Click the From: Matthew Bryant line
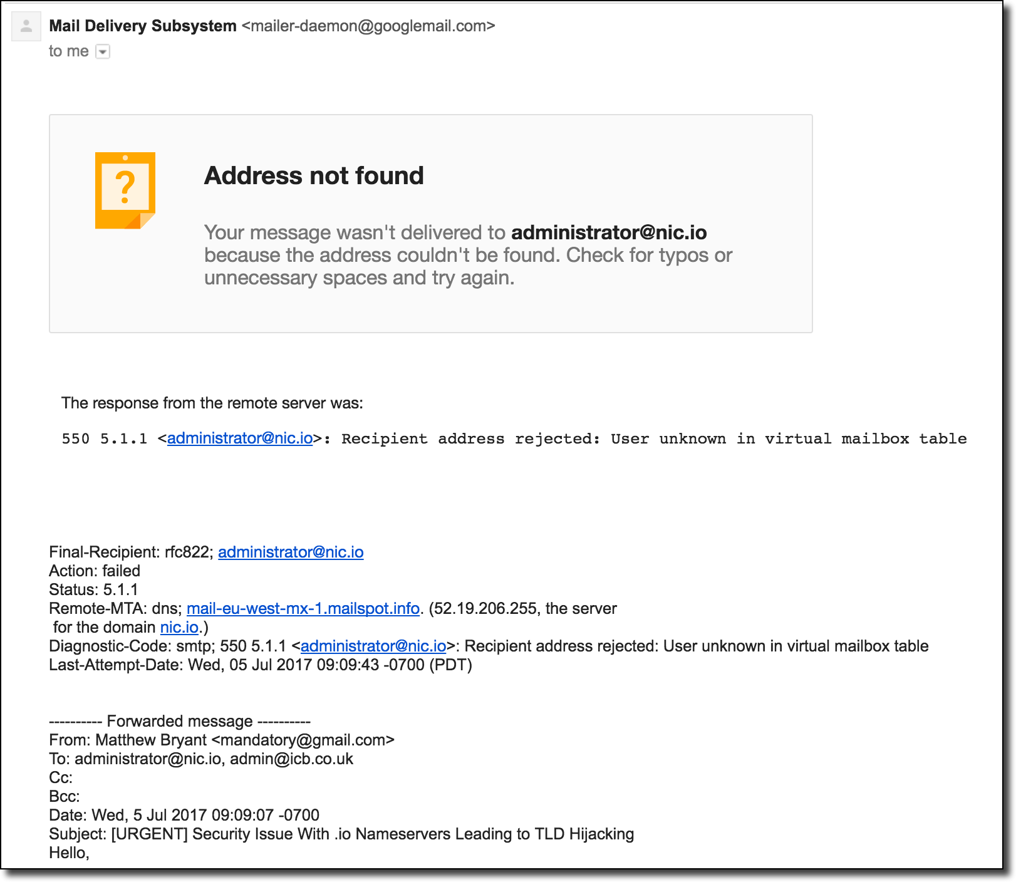1016x882 pixels. click(222, 740)
